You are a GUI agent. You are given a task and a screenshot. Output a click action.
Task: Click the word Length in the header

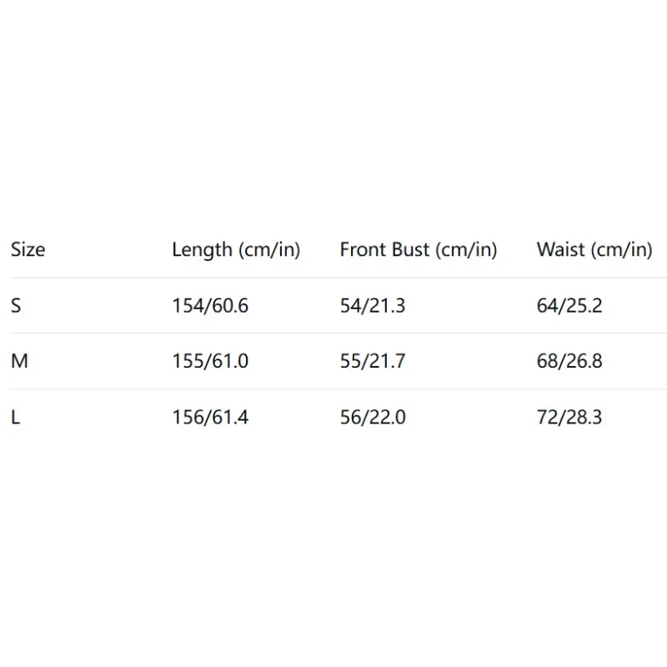202,249
